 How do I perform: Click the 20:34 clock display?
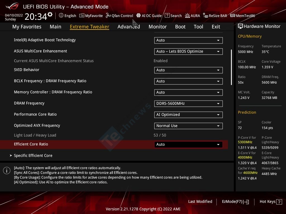point(36,16)
